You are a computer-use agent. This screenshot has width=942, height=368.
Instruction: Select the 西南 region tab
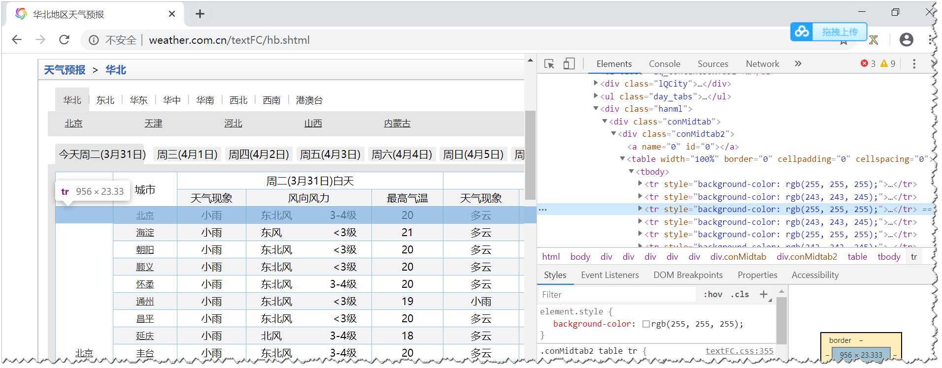pos(271,100)
